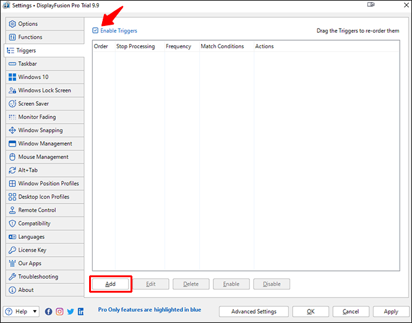Open the DisplayFusion LinkedIn icon
Image resolution: width=412 pixels, height=323 pixels.
point(80,312)
